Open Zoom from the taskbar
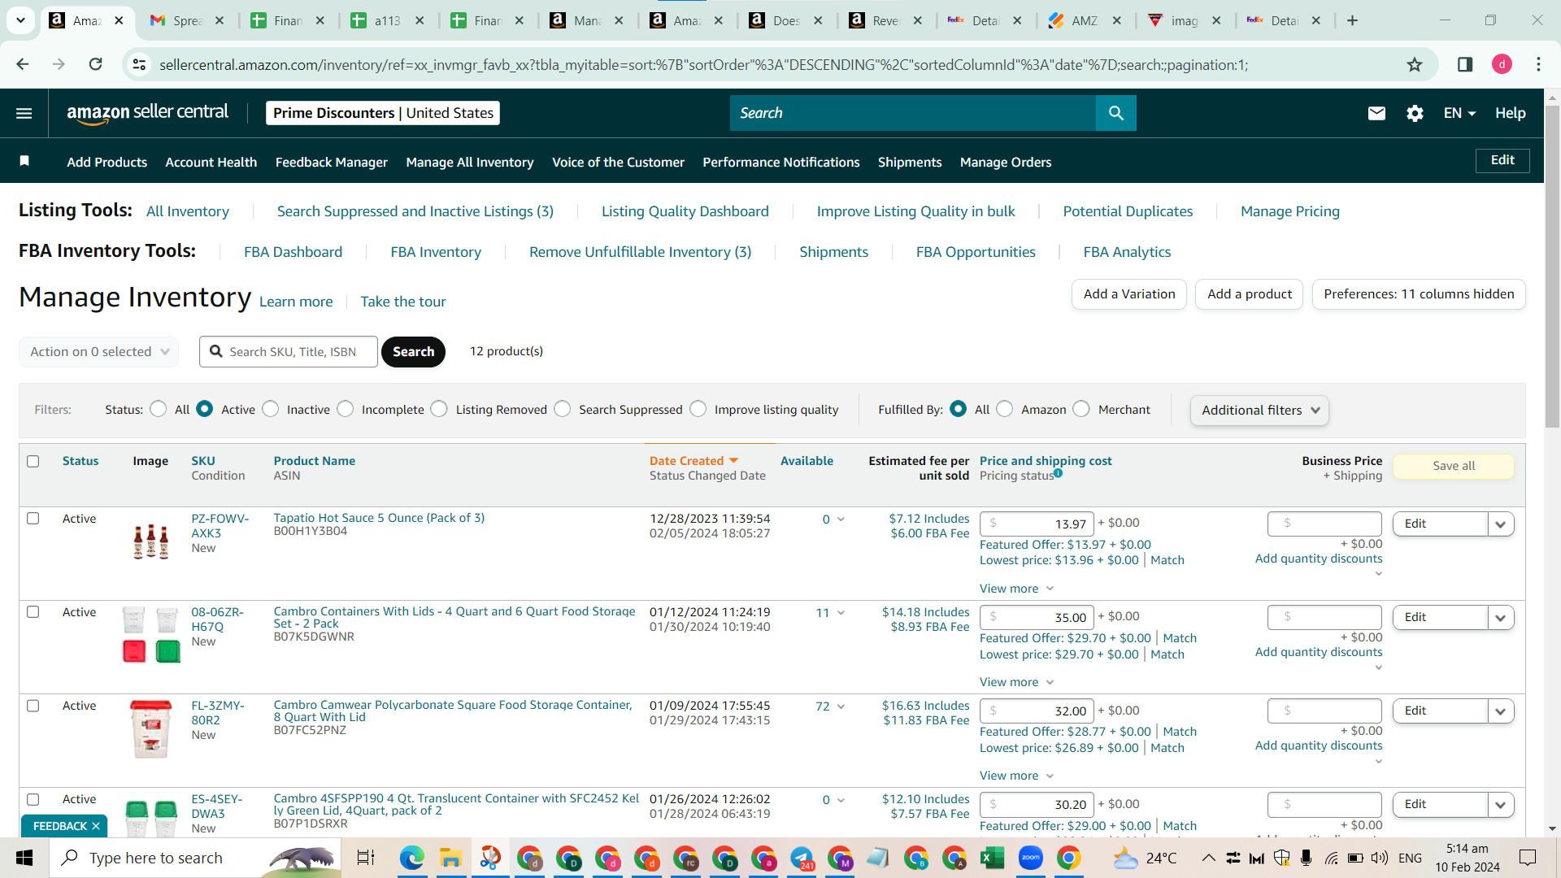This screenshot has height=878, width=1561. (x=1030, y=858)
